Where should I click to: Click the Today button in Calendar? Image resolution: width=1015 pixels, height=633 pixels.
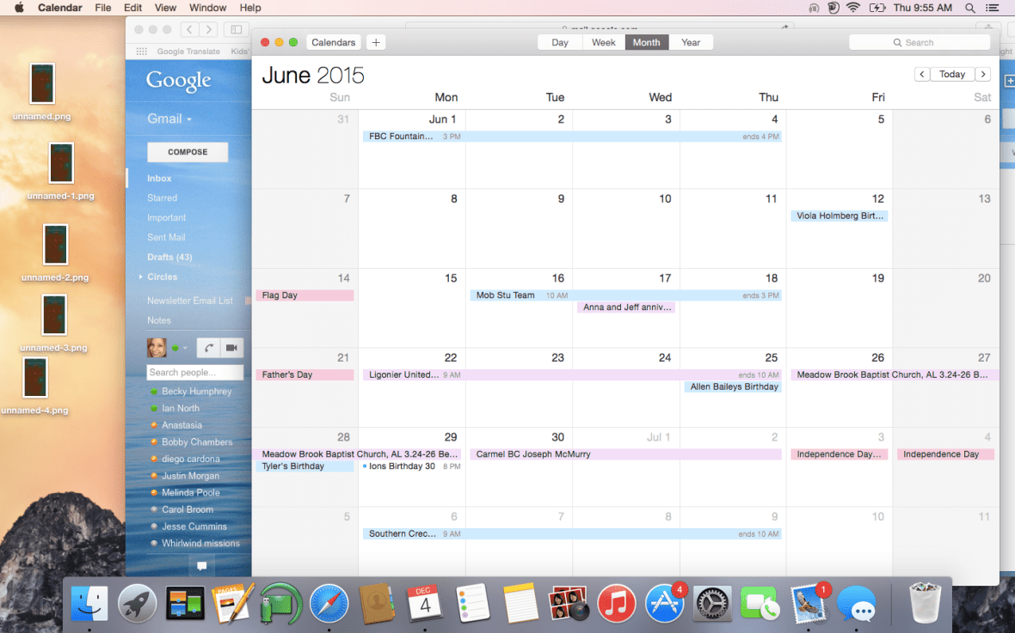coord(951,74)
